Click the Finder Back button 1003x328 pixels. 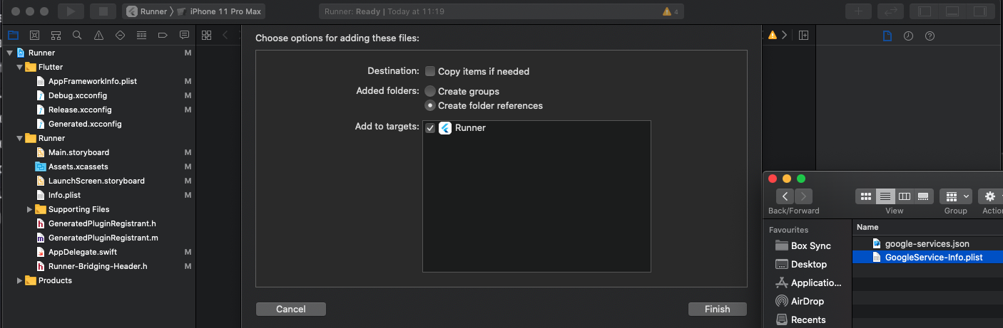pos(785,196)
